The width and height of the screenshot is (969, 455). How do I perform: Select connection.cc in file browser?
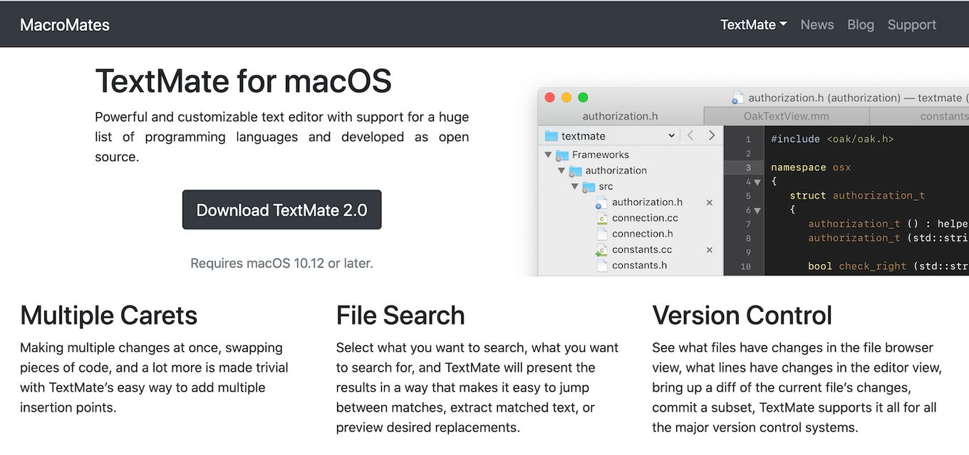coord(645,218)
